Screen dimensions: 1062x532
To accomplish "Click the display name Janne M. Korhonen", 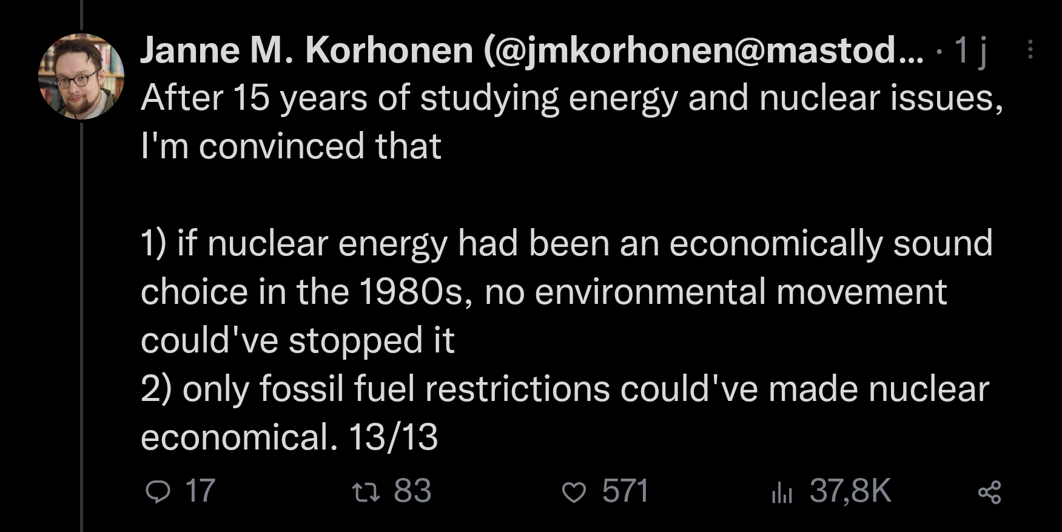I will 306,50.
